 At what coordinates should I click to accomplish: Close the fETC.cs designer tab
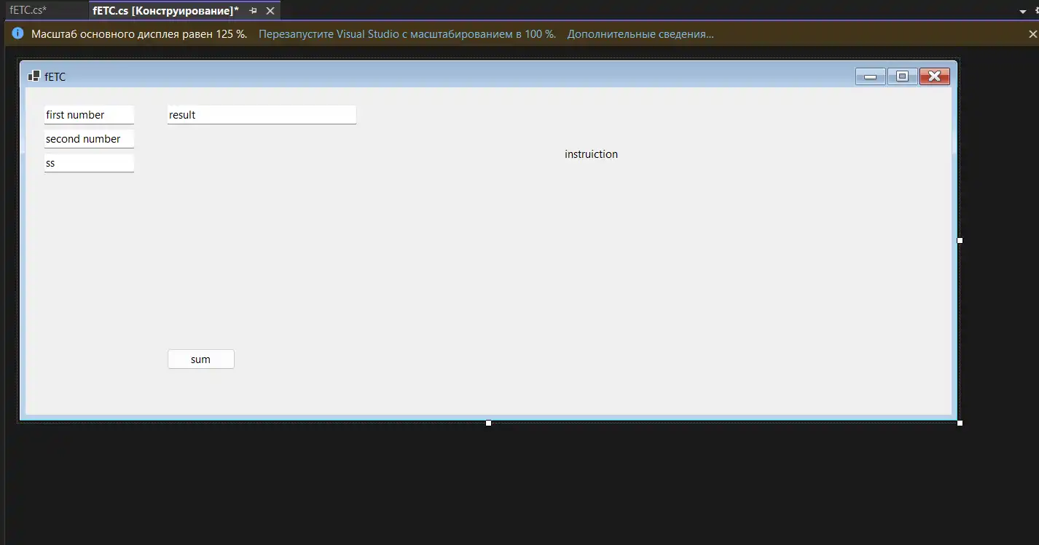pos(270,11)
